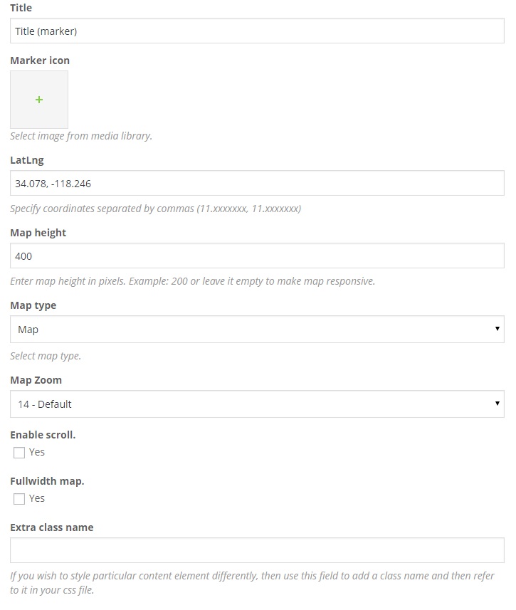This screenshot has width=516, height=610.
Task: Click the "Fullwidth map." label
Action: [47, 481]
